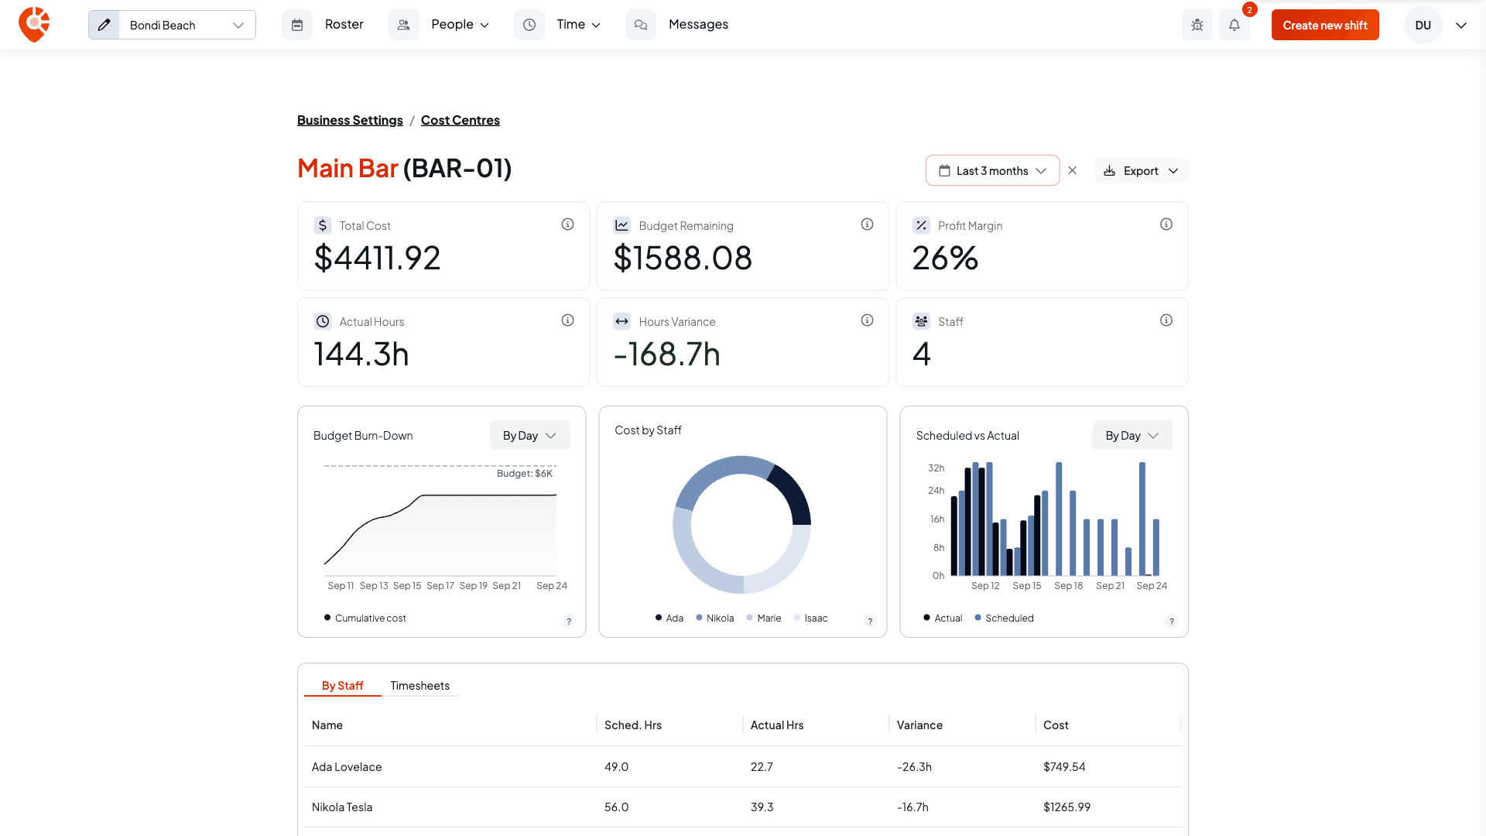Toggle the Ada legend item
Screen dimensions: 1486x836
point(669,618)
